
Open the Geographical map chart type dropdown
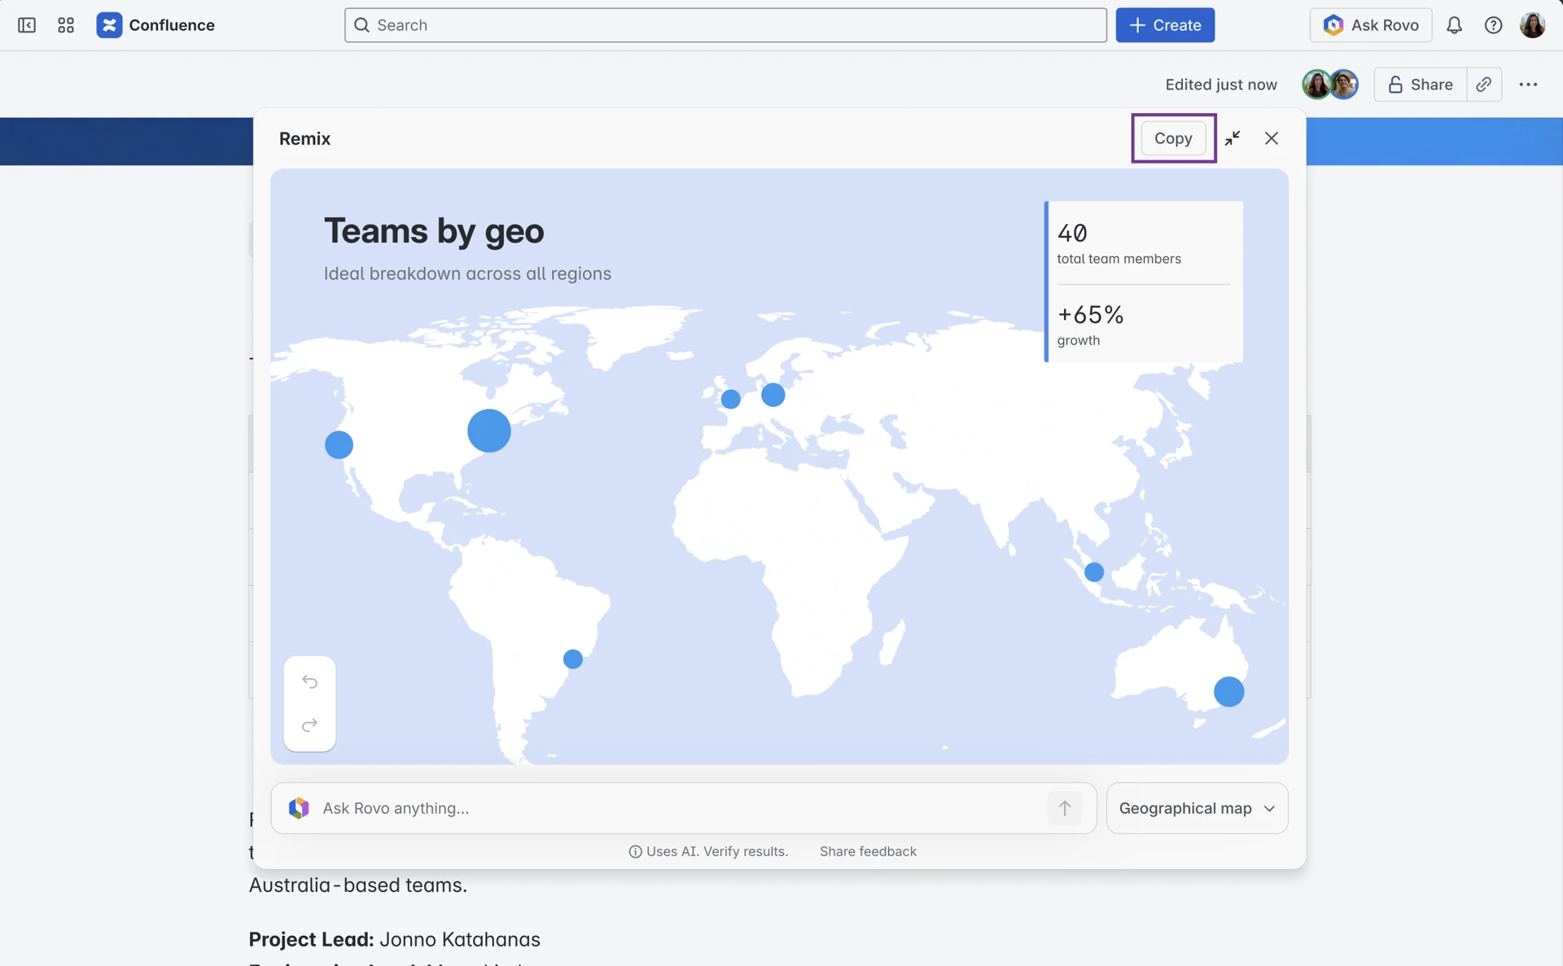click(1197, 808)
